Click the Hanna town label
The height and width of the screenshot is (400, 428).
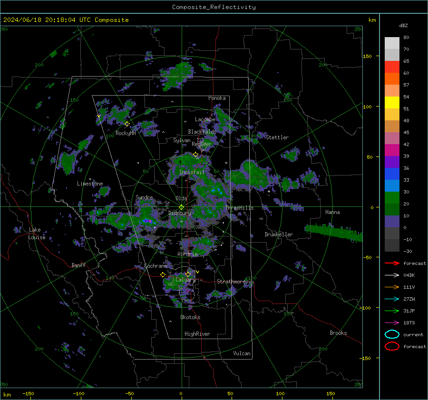[x=332, y=212]
